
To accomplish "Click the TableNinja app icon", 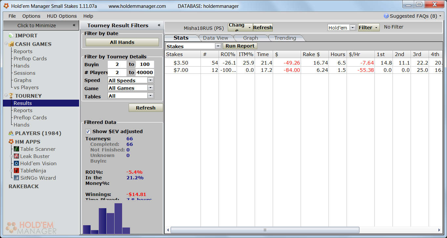I will pyautogui.click(x=17, y=170).
